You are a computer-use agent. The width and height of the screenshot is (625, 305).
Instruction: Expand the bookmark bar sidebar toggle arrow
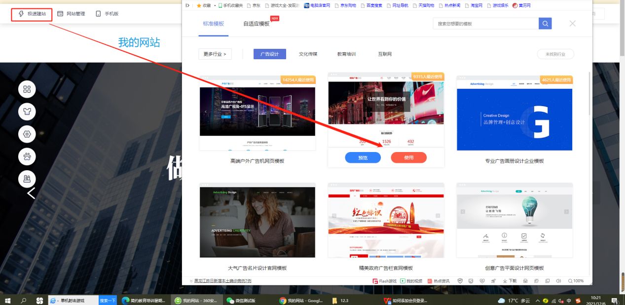pos(187,5)
